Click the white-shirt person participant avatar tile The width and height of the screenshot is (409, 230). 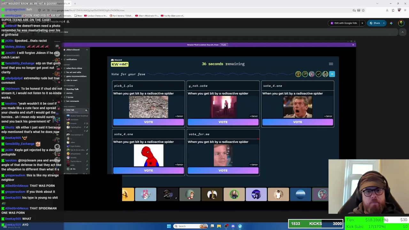tap(278, 195)
